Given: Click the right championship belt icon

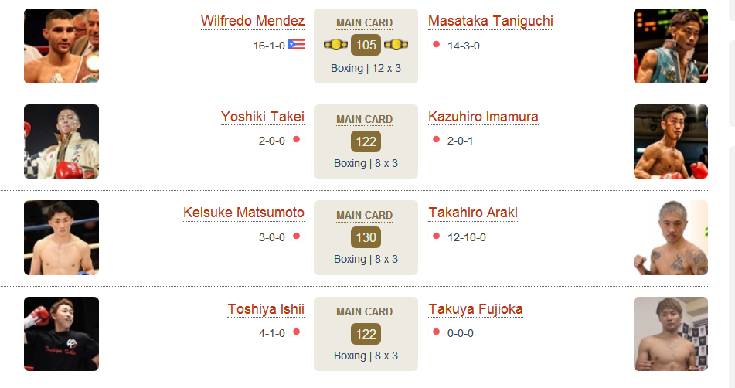Looking at the screenshot, I should click(396, 45).
